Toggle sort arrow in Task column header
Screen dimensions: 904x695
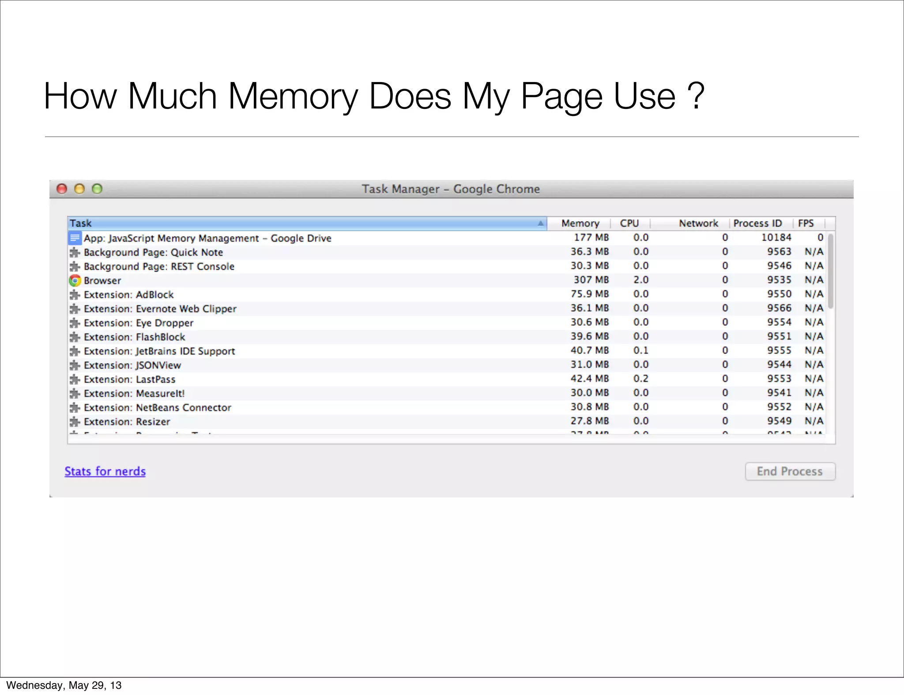[x=540, y=224]
